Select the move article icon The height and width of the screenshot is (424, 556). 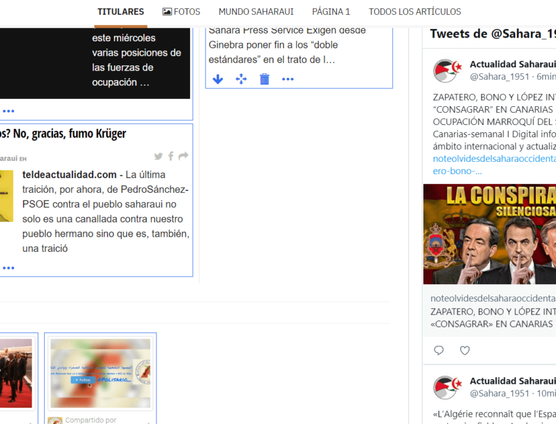click(x=241, y=79)
